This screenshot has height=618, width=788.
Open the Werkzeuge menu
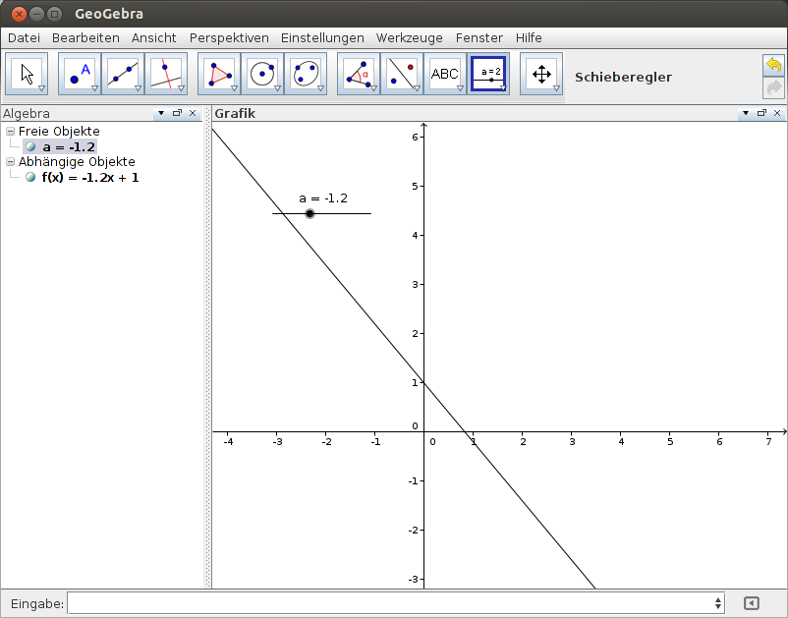[x=408, y=37]
